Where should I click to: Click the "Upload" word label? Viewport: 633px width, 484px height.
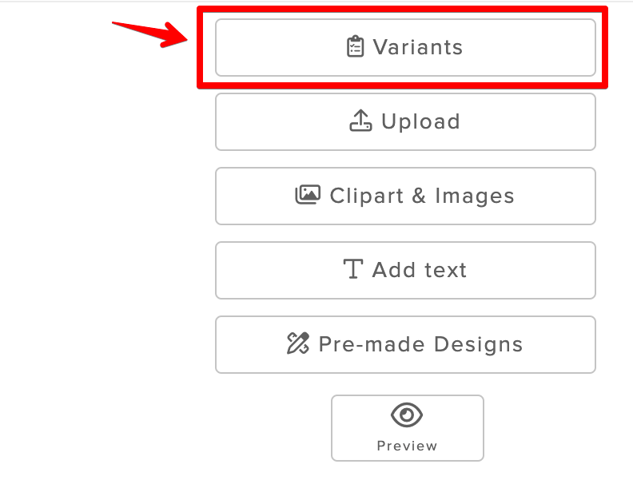pos(420,121)
